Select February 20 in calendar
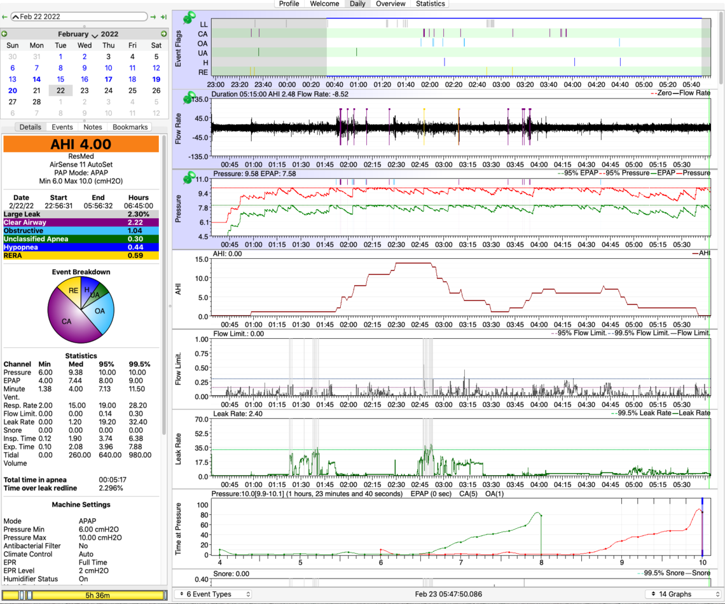The image size is (725, 604). coord(13,90)
